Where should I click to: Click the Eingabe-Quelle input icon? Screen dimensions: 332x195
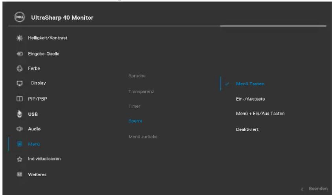point(20,54)
